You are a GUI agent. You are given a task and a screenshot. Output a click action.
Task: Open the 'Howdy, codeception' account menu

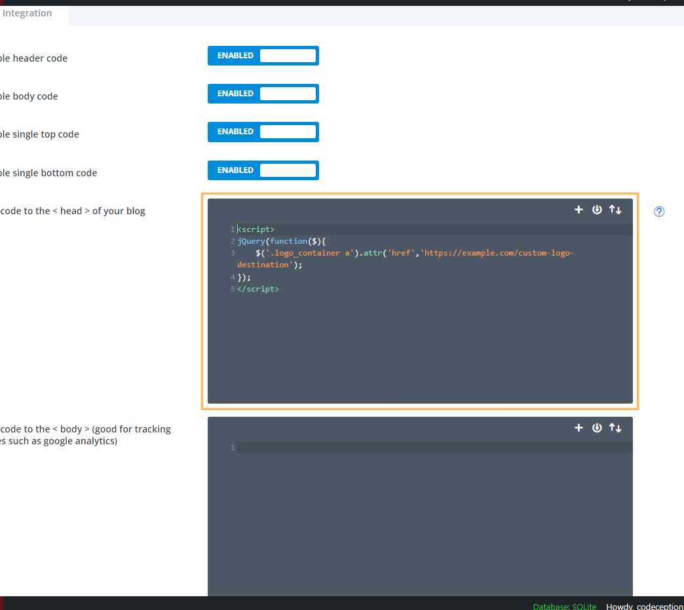[645, 607]
